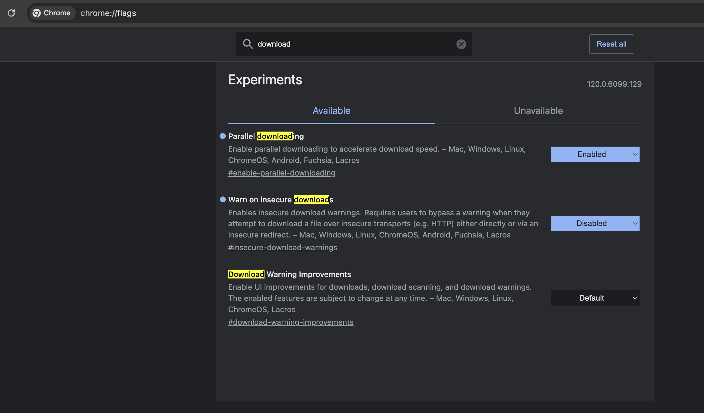The image size is (704, 413).
Task: Open the #download-warning-improvements link
Action: [x=291, y=322]
